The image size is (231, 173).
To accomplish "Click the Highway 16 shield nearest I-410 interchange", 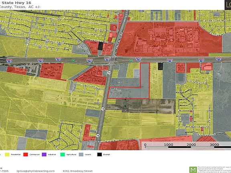I will tap(109, 72).
